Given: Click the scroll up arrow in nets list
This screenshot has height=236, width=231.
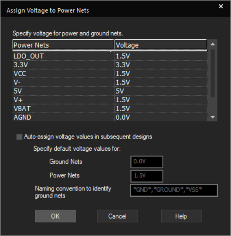Looking at the screenshot, I should [x=213, y=44].
